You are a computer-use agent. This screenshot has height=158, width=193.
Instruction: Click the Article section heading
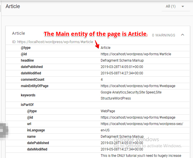(13, 6)
